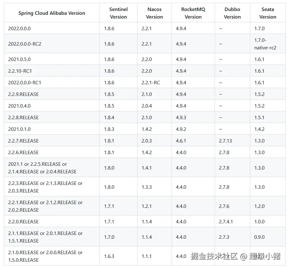Click the Seata value 1.0.0
The width and height of the screenshot is (288, 268).
pos(259,221)
